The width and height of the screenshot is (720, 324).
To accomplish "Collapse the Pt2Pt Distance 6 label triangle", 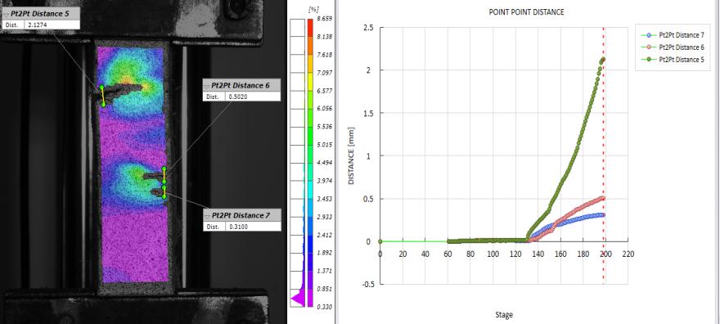I will tap(208, 86).
